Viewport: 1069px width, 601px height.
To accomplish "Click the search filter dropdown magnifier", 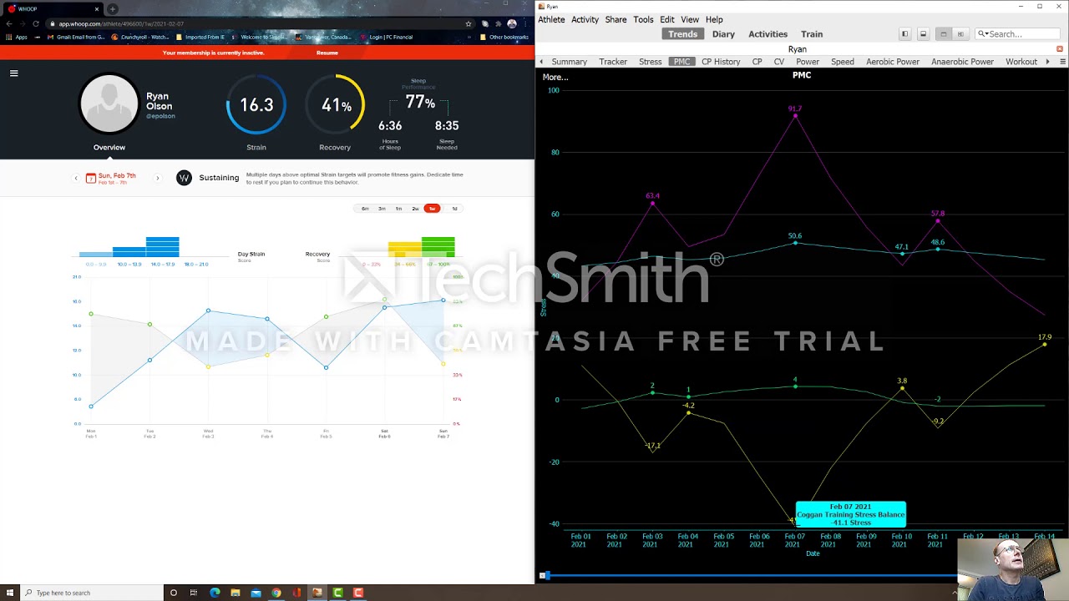I will click(x=983, y=34).
